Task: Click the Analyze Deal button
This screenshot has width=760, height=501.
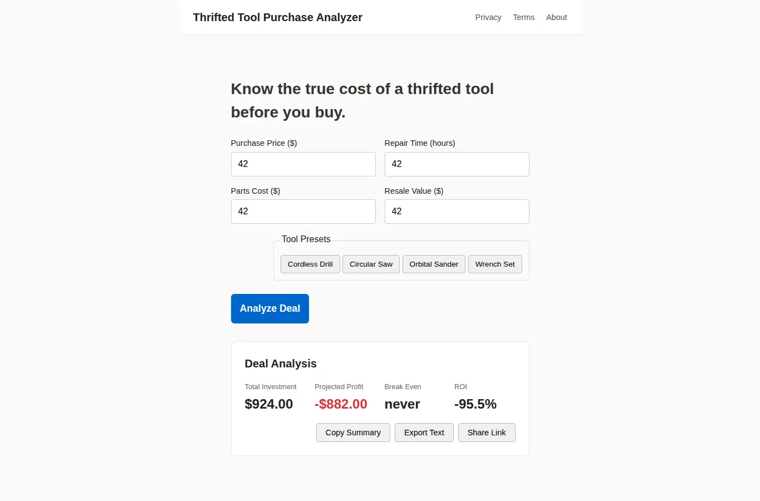Action: click(x=270, y=308)
